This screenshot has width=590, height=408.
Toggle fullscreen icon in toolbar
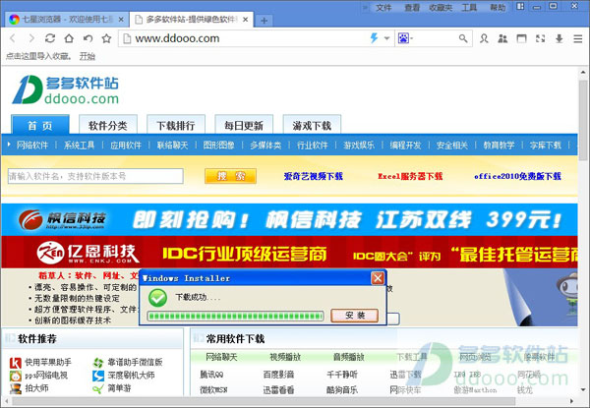(540, 38)
